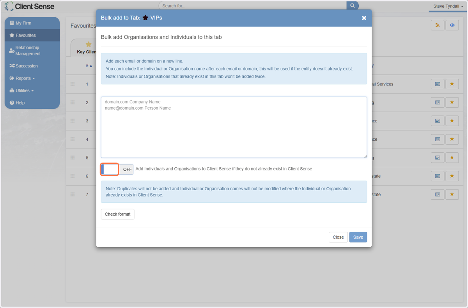Focus the Search for... field
The width and height of the screenshot is (468, 308).
pyautogui.click(x=253, y=6)
